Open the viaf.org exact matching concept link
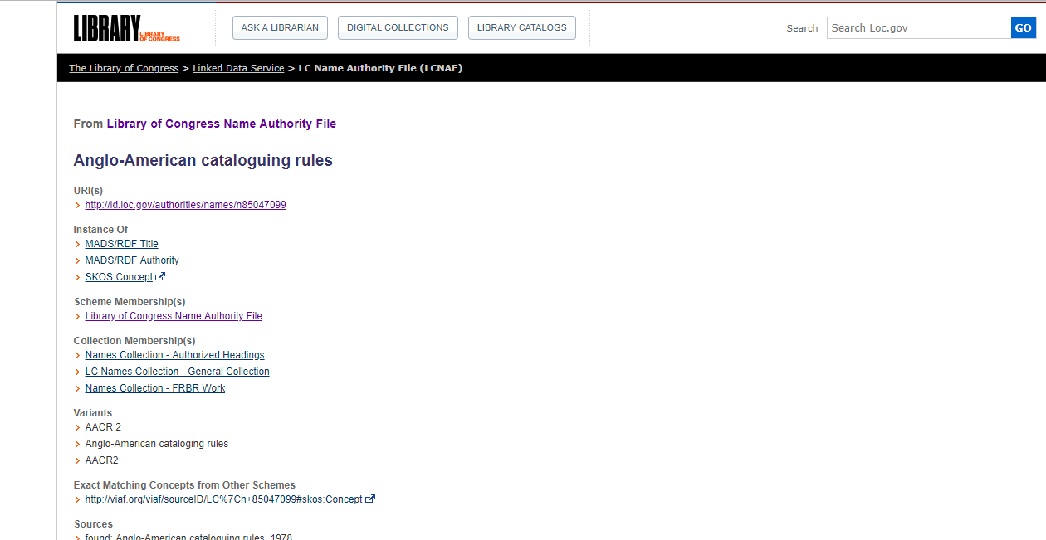Viewport: 1046px width, 540px height. 224,499
